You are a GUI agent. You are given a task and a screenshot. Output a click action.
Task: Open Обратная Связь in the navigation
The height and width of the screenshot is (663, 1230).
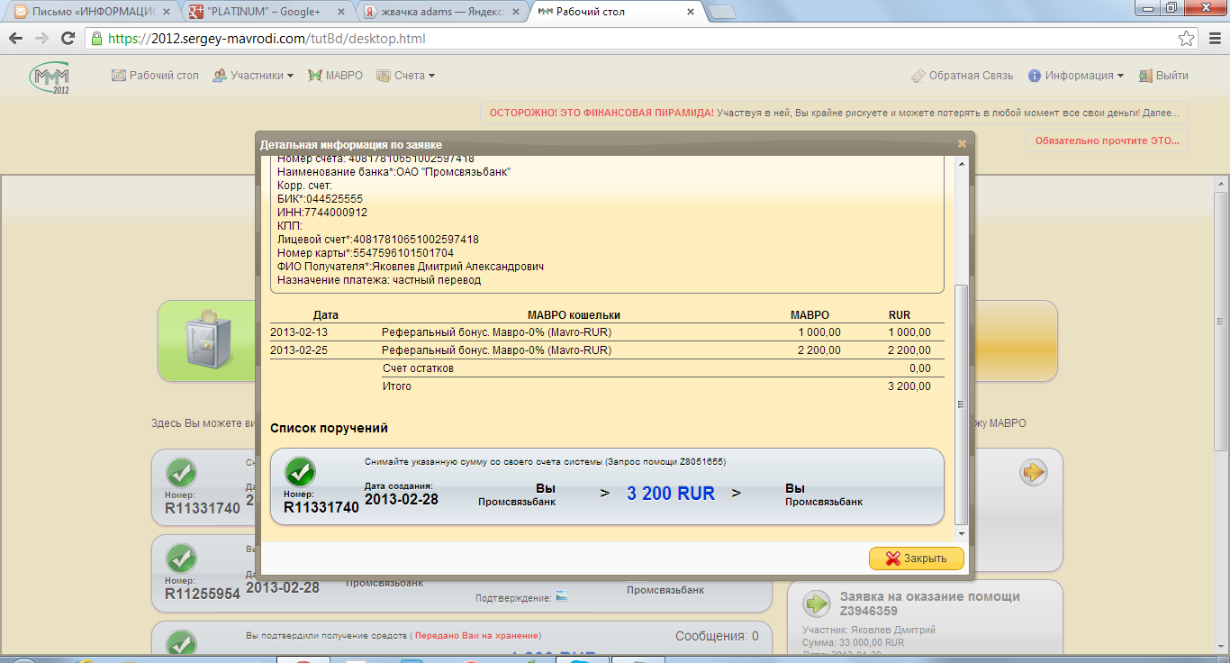[x=963, y=76]
